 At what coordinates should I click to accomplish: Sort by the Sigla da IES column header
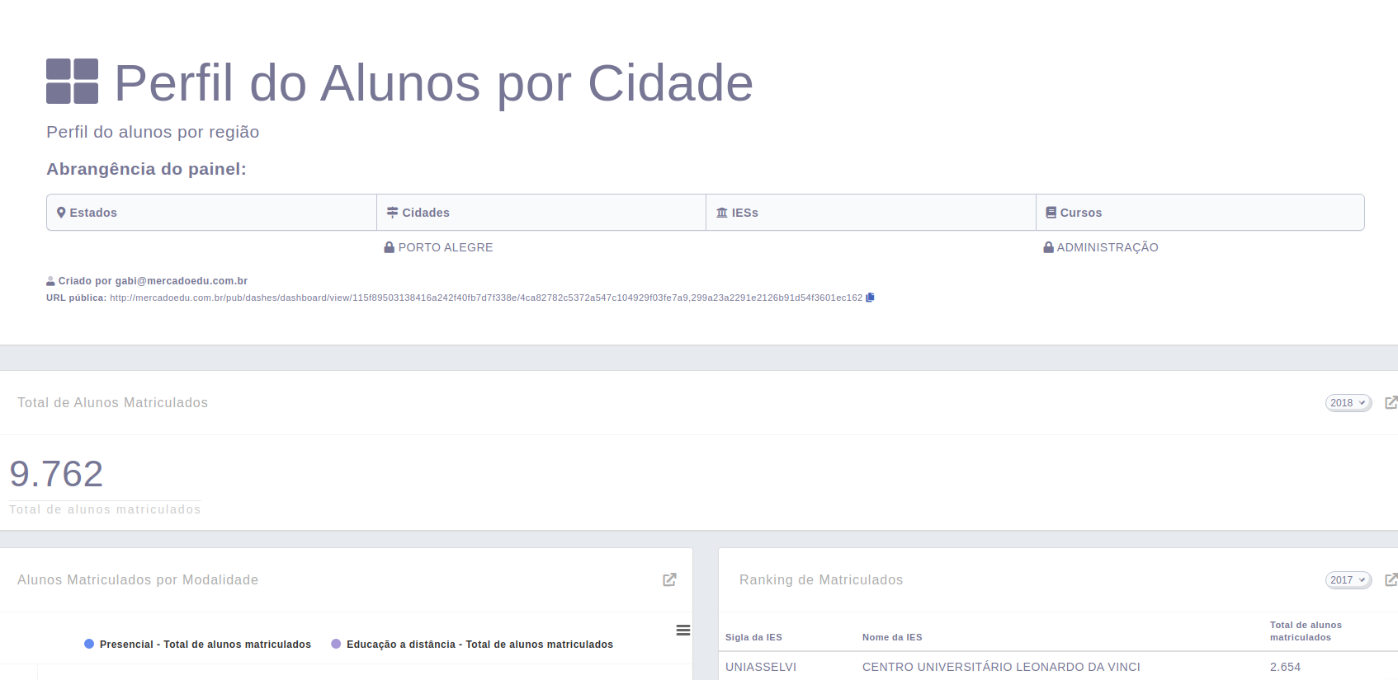point(753,637)
